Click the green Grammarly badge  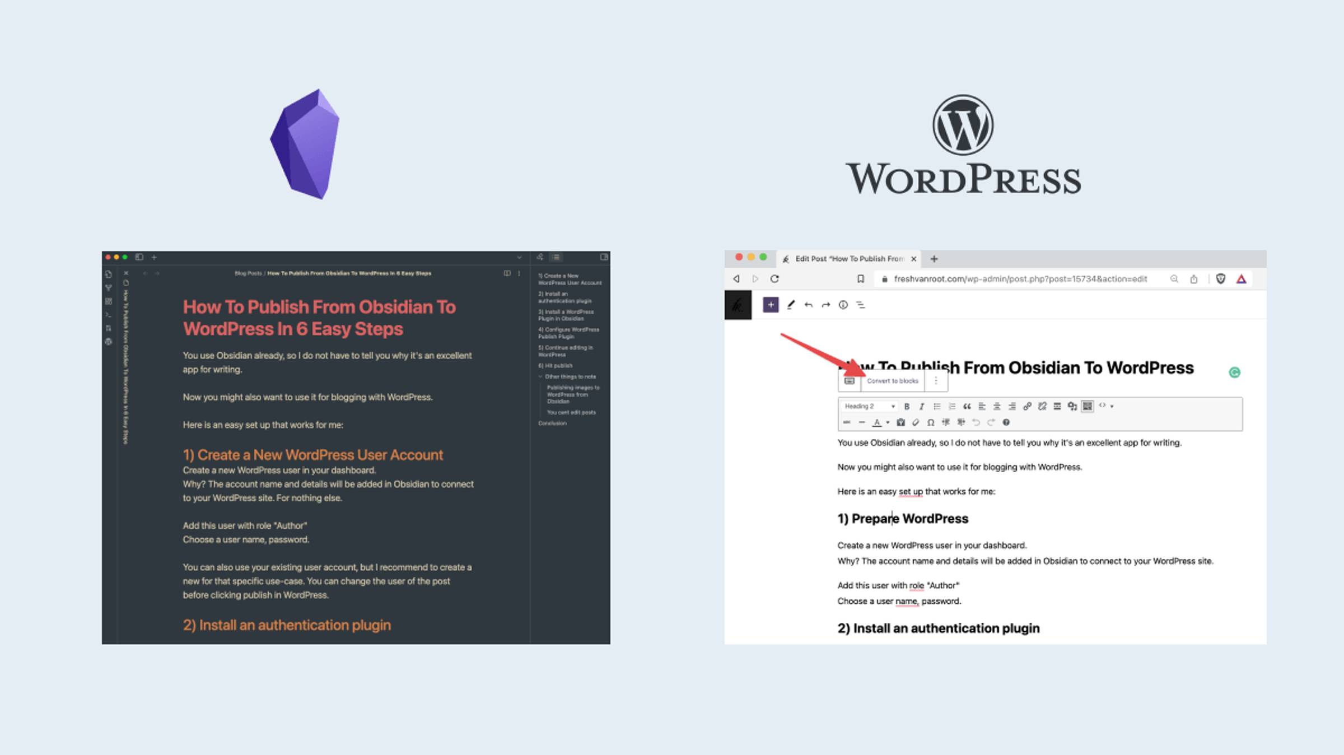pyautogui.click(x=1235, y=372)
